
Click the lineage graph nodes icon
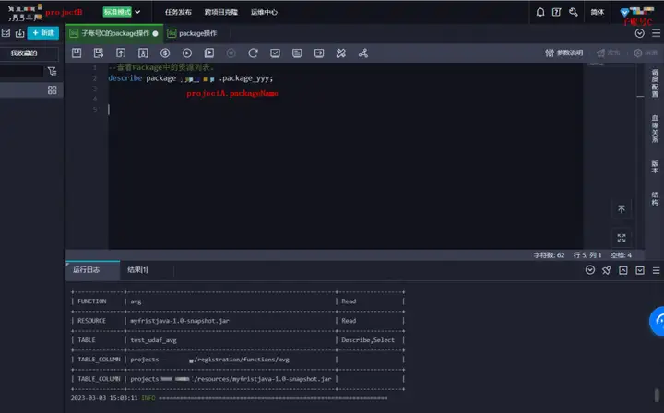pyautogui.click(x=363, y=53)
